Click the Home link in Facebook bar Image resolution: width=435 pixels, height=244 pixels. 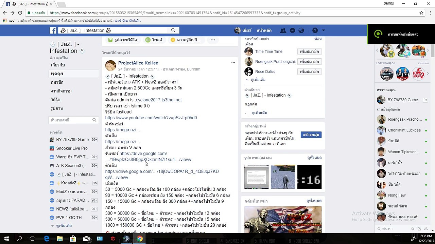point(264,30)
